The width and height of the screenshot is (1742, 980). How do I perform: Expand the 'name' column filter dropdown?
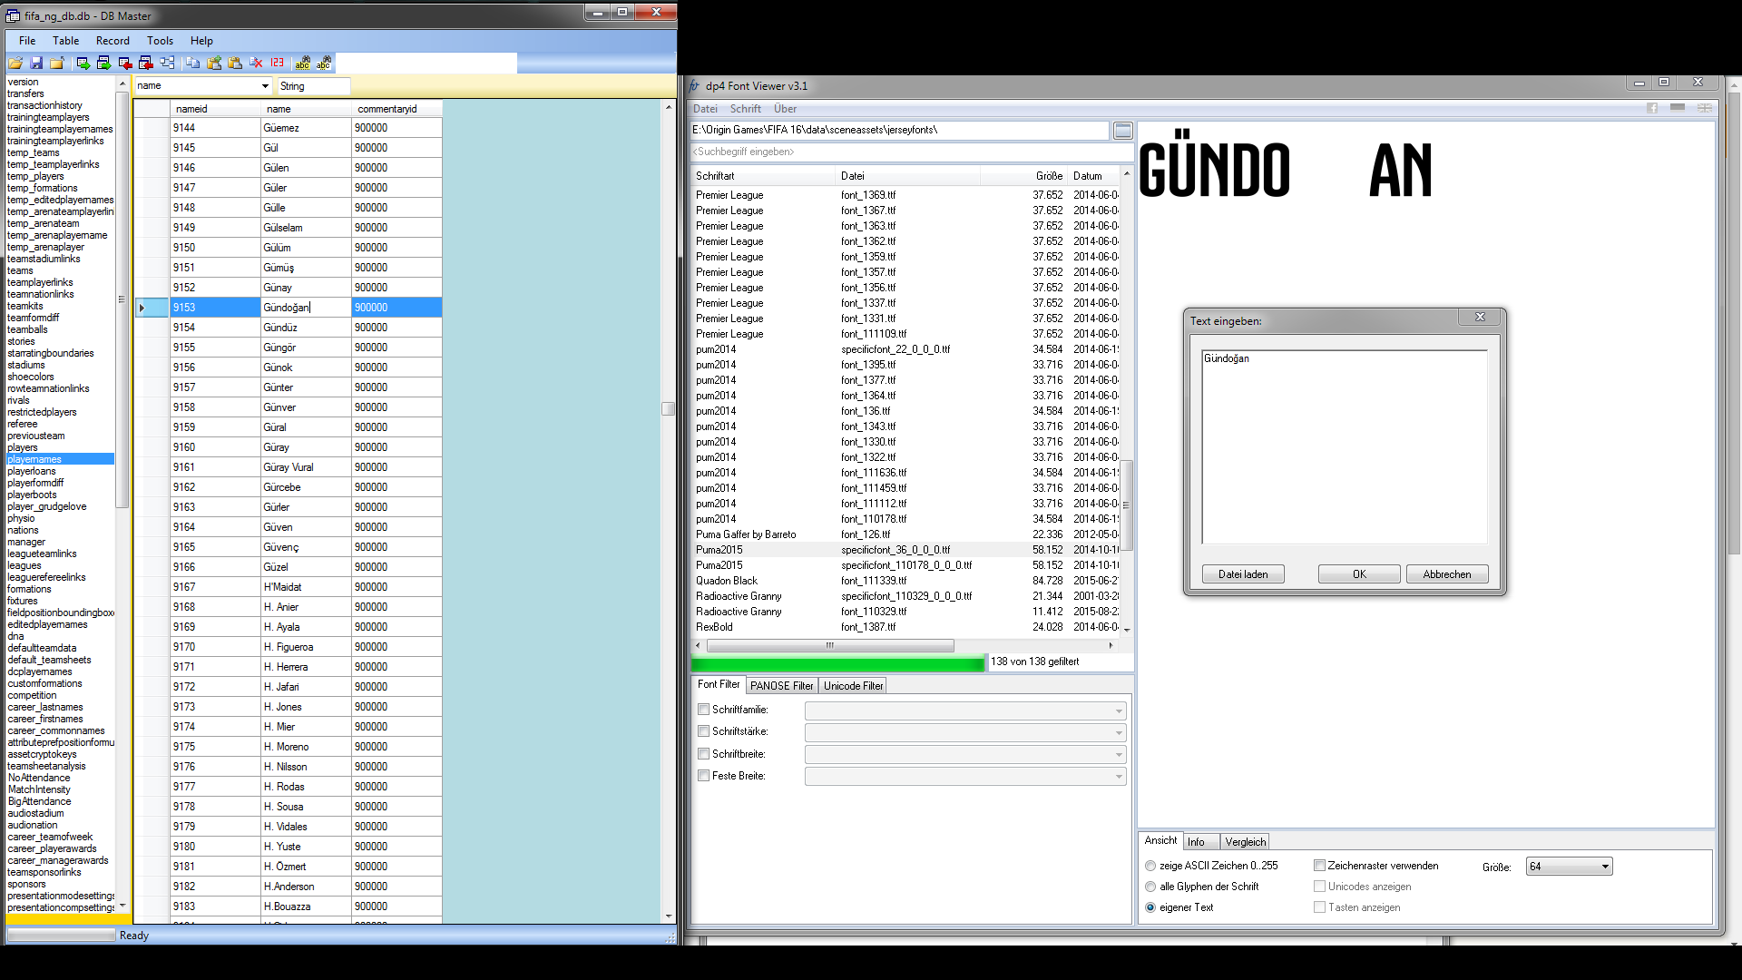tap(265, 86)
